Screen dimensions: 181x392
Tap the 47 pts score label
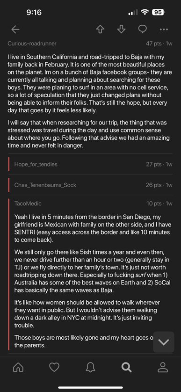(154, 44)
